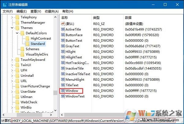Click the data value 0x00f0f0f0 (15790320)
Screen dimensions: 184x124
click(142, 35)
